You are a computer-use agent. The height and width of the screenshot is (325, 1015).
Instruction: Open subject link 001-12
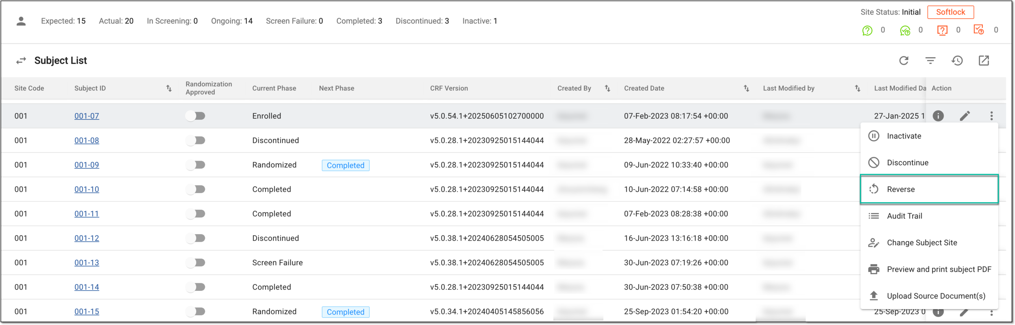coord(87,238)
